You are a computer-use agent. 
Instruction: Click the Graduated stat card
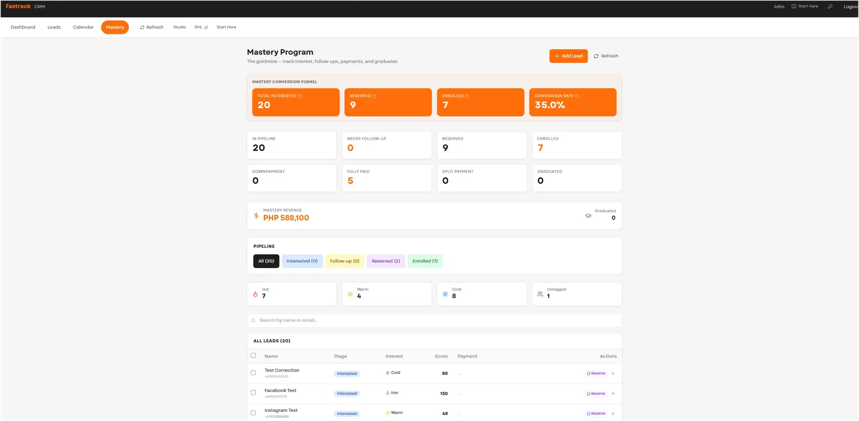click(577, 178)
